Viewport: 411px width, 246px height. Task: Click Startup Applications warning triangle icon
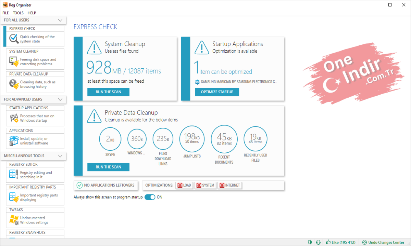(202, 47)
